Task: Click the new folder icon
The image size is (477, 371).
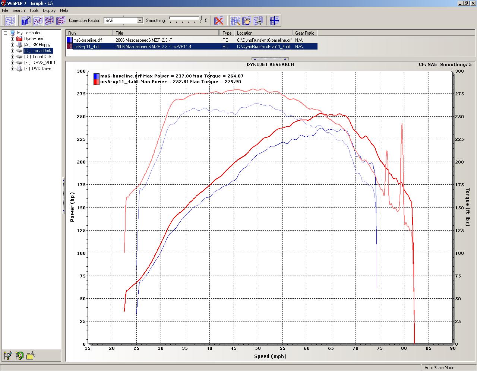Action: click(x=31, y=355)
